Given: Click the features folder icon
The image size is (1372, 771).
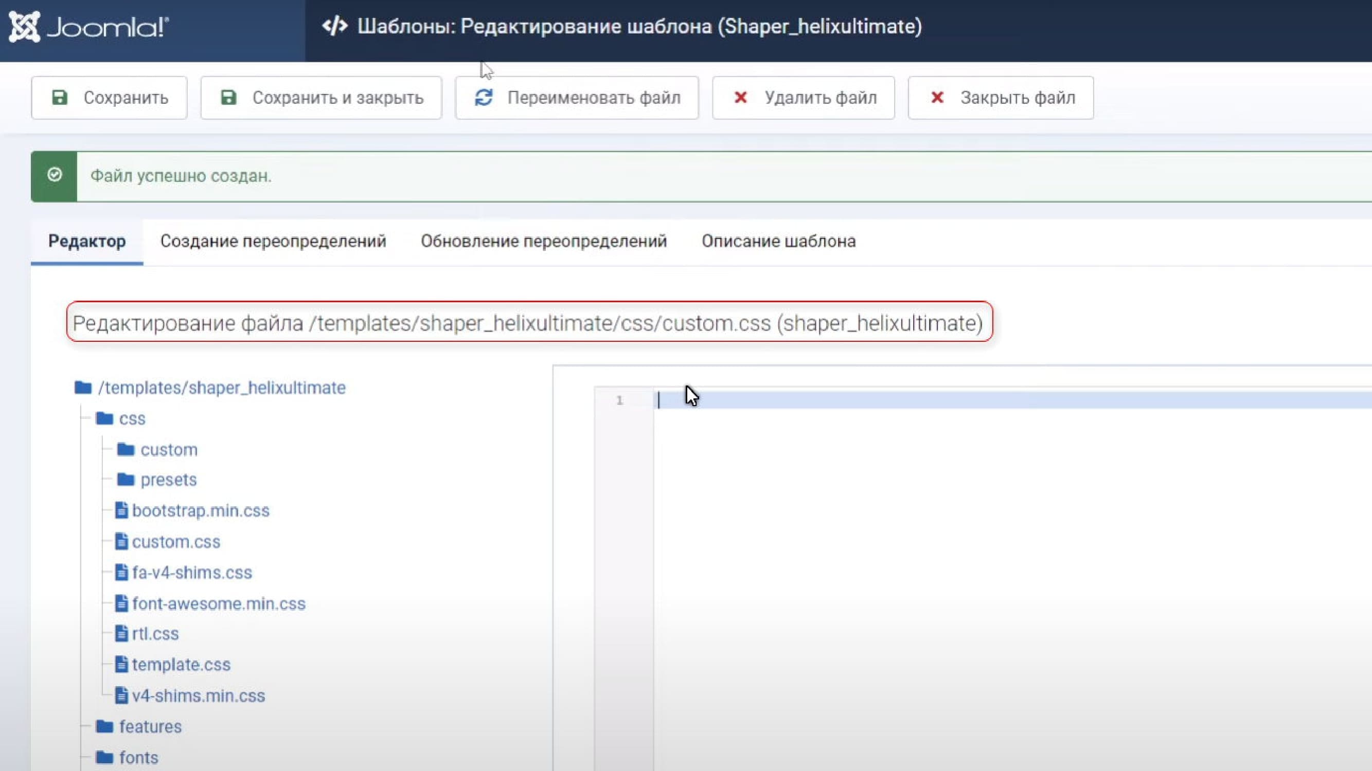Looking at the screenshot, I should tap(104, 726).
